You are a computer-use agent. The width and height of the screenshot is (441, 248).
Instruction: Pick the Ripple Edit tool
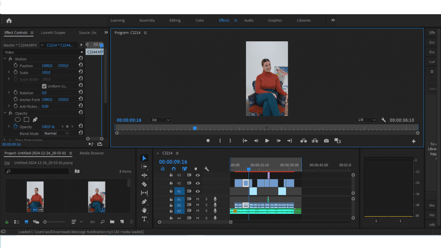pos(144,175)
